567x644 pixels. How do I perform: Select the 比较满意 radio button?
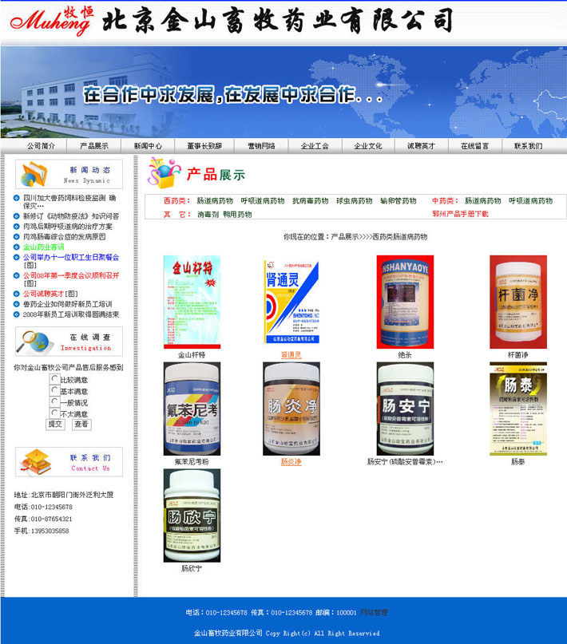click(x=54, y=378)
